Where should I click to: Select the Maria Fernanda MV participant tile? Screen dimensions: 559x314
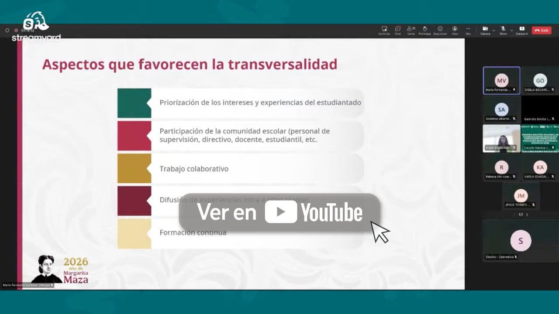tap(501, 81)
